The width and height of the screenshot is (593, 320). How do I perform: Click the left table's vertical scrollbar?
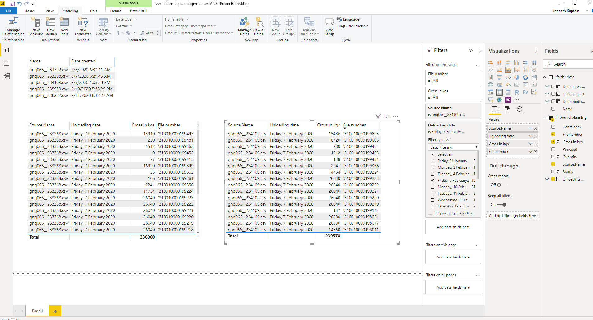point(198,162)
